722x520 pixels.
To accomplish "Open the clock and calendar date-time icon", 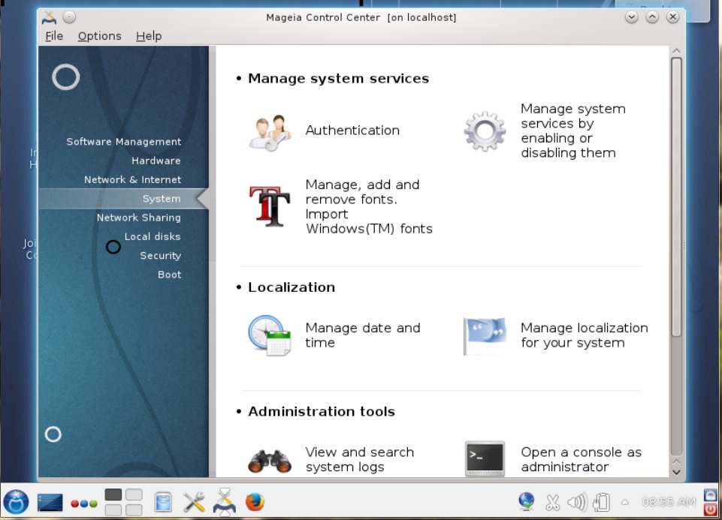I will point(270,335).
